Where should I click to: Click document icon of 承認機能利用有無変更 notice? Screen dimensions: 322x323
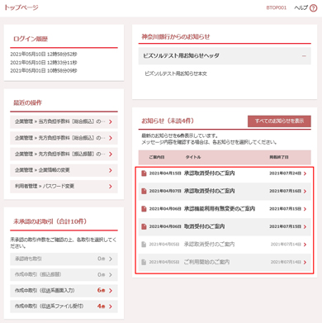144,209
